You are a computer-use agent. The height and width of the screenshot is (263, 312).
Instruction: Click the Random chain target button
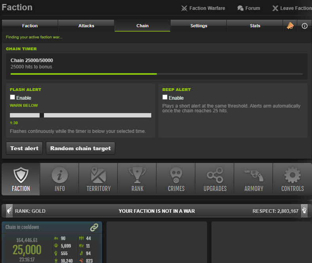(80, 148)
